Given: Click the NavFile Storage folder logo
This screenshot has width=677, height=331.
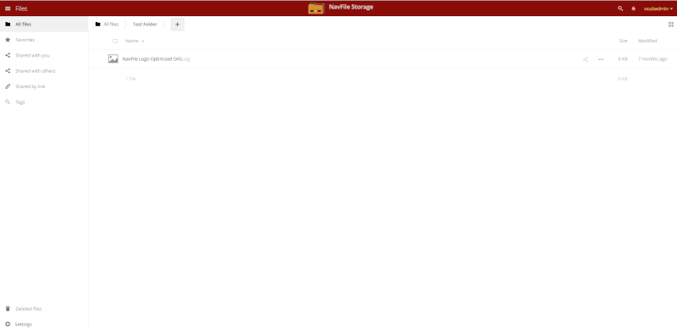Looking at the screenshot, I should point(316,8).
